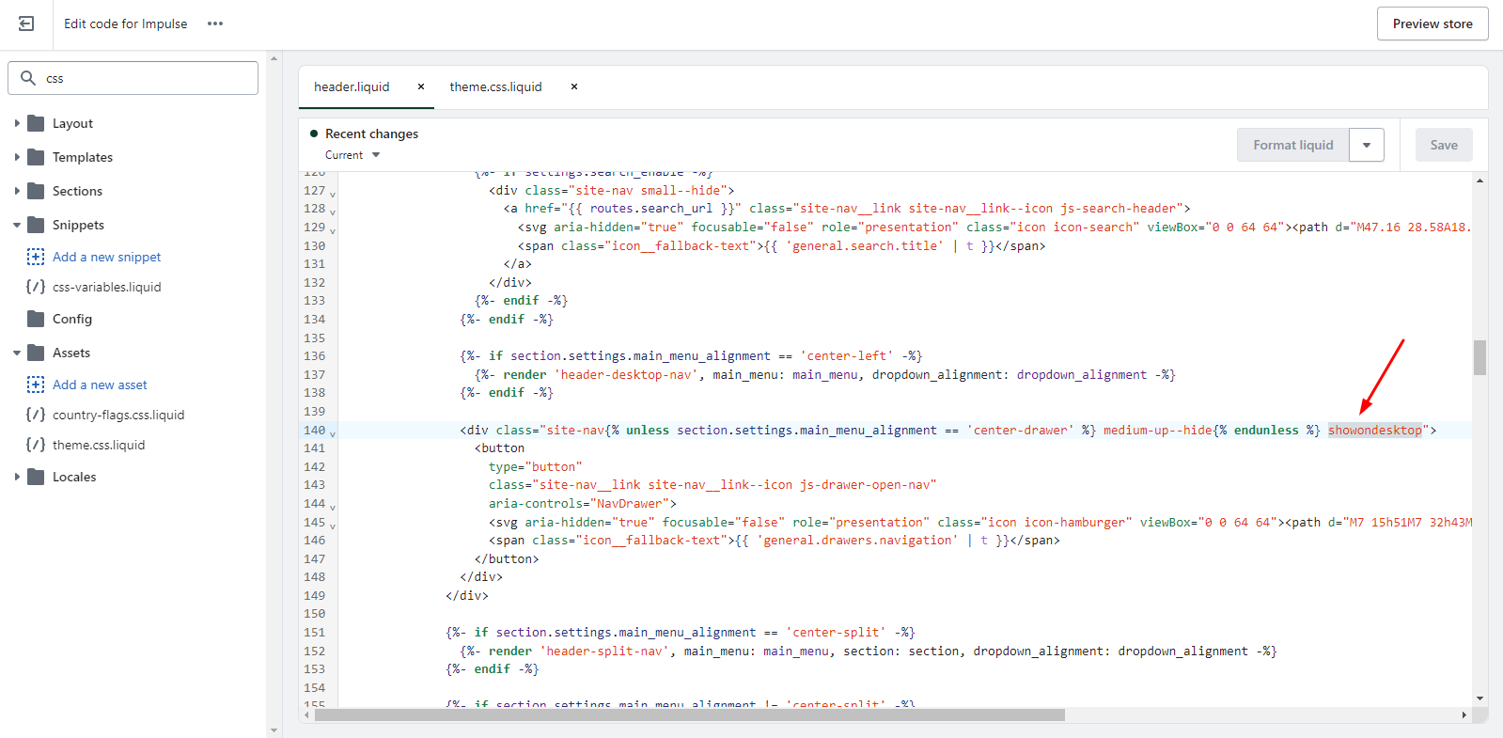Screen dimensions: 1503x738
Task: Open the three-dots more actions menu
Action: coord(215,24)
